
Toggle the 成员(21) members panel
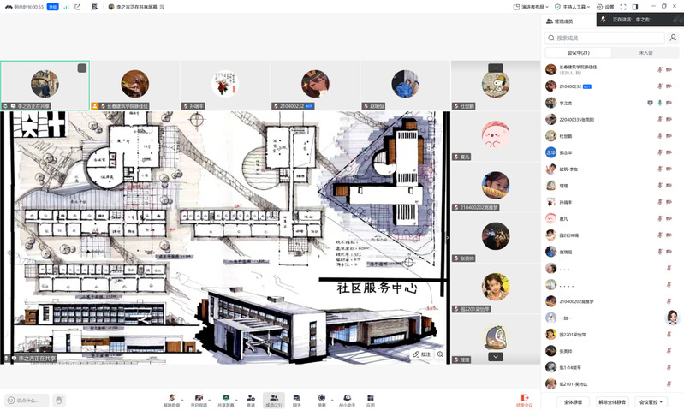(x=273, y=397)
